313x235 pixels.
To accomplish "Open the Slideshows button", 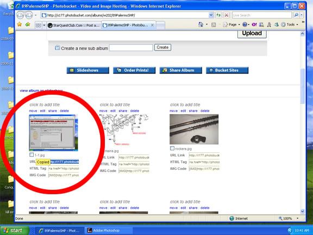I will click(x=88, y=70).
